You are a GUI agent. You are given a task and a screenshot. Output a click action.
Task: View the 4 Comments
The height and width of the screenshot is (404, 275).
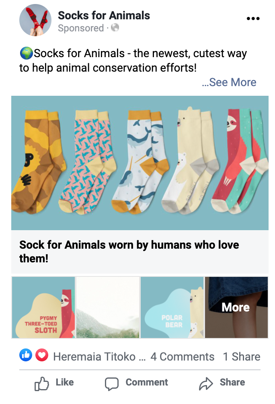(x=182, y=357)
